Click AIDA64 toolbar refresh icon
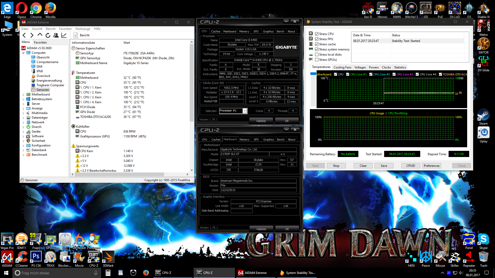 48,35
